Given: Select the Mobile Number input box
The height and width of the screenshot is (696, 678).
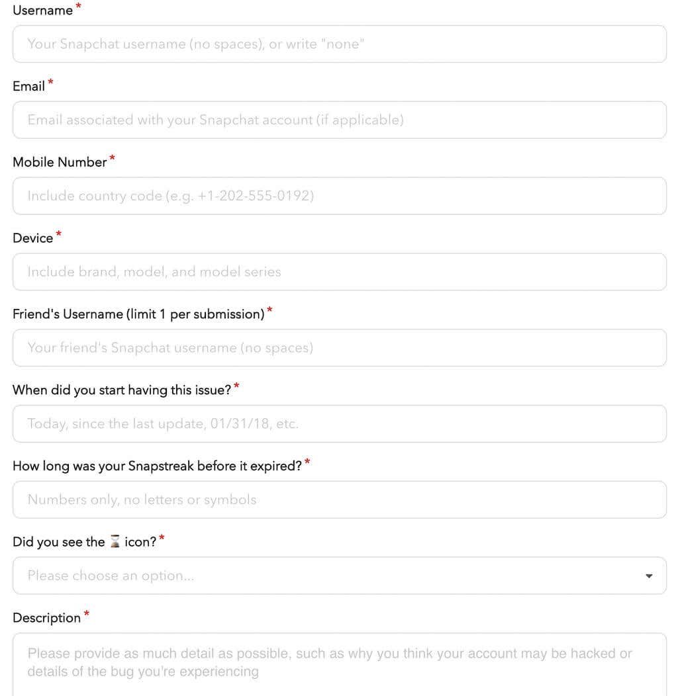Looking at the screenshot, I should tap(339, 196).
